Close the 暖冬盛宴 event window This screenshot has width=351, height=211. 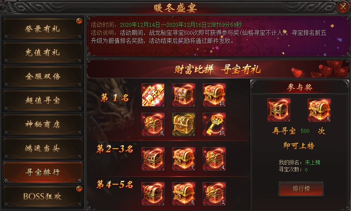[343, 7]
